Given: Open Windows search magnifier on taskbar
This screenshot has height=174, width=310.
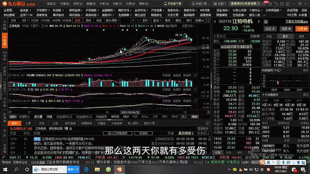Looking at the screenshot, I should (16, 169).
